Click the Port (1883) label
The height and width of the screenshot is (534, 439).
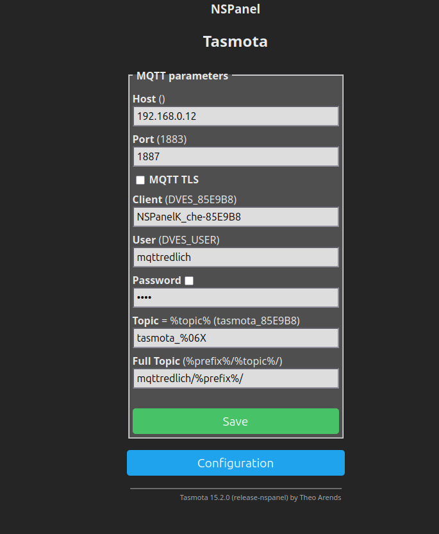click(x=160, y=139)
